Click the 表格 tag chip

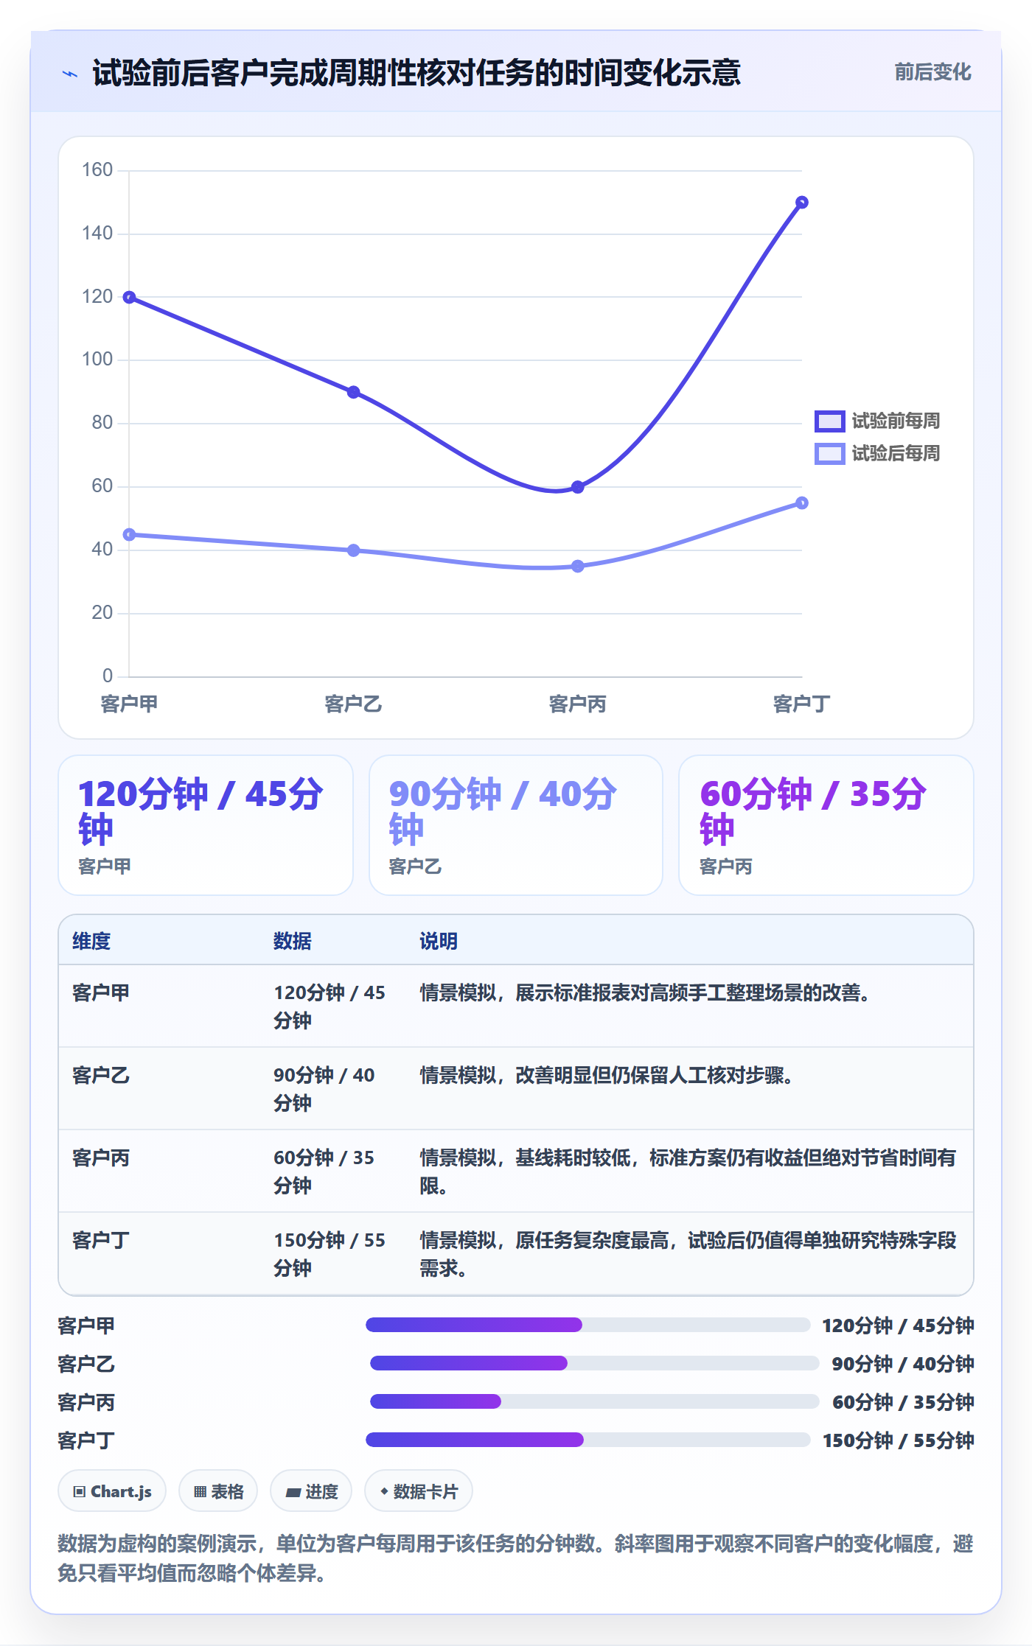coord(218,1491)
